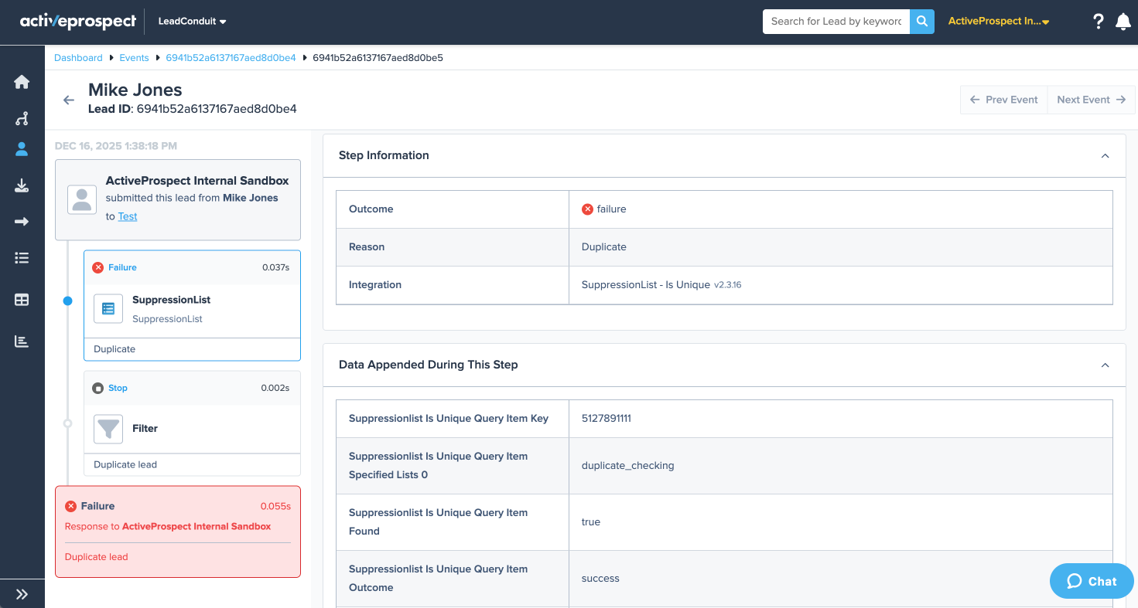Click the Mike Jones heading
The height and width of the screenshot is (608, 1138).
[135, 90]
